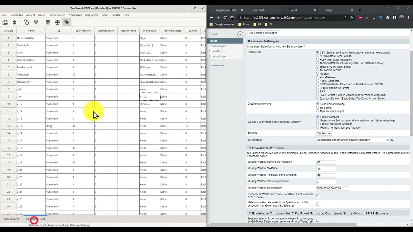This screenshot has height=232, width=413.
Task: Select the XLS binary Excel format option
Action: (318, 56)
